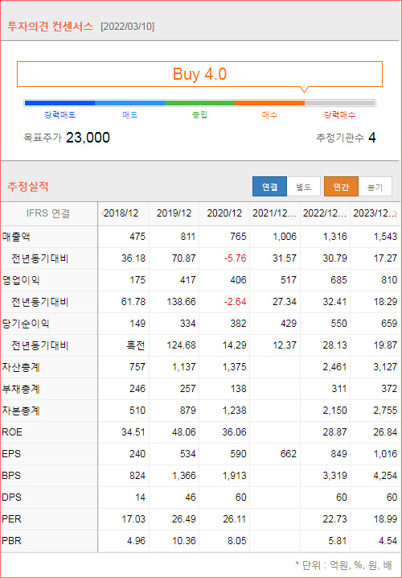Click left arrow before 2018/12 column
The height and width of the screenshot is (578, 402).
point(103,213)
